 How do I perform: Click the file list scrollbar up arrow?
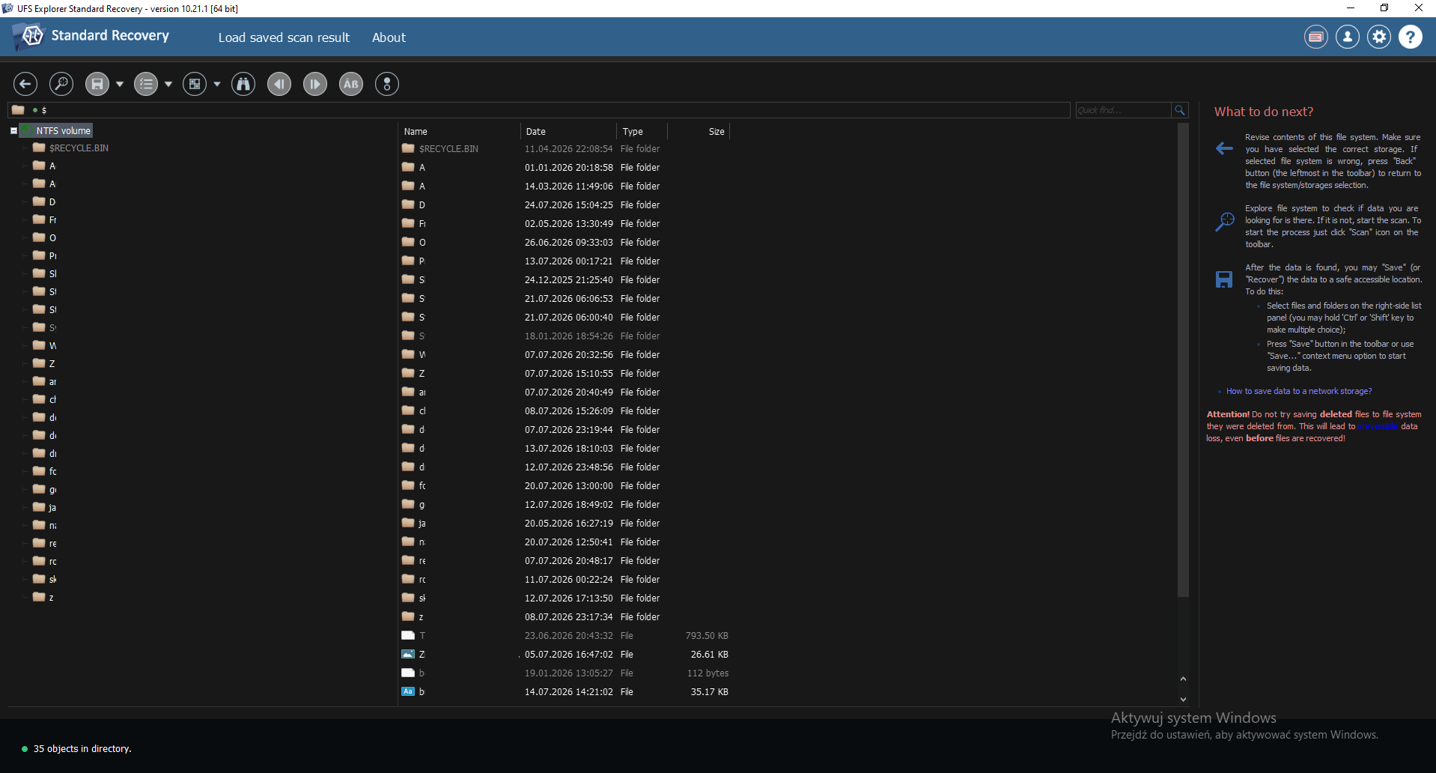pos(1183,679)
